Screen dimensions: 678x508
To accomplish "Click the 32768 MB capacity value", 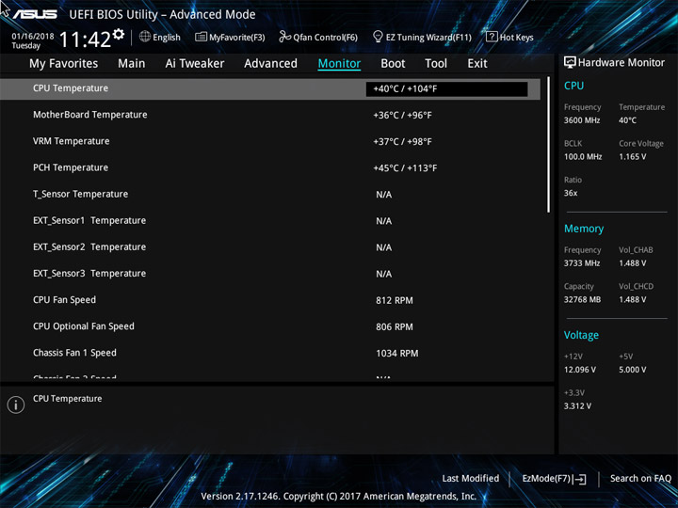I will [x=582, y=299].
